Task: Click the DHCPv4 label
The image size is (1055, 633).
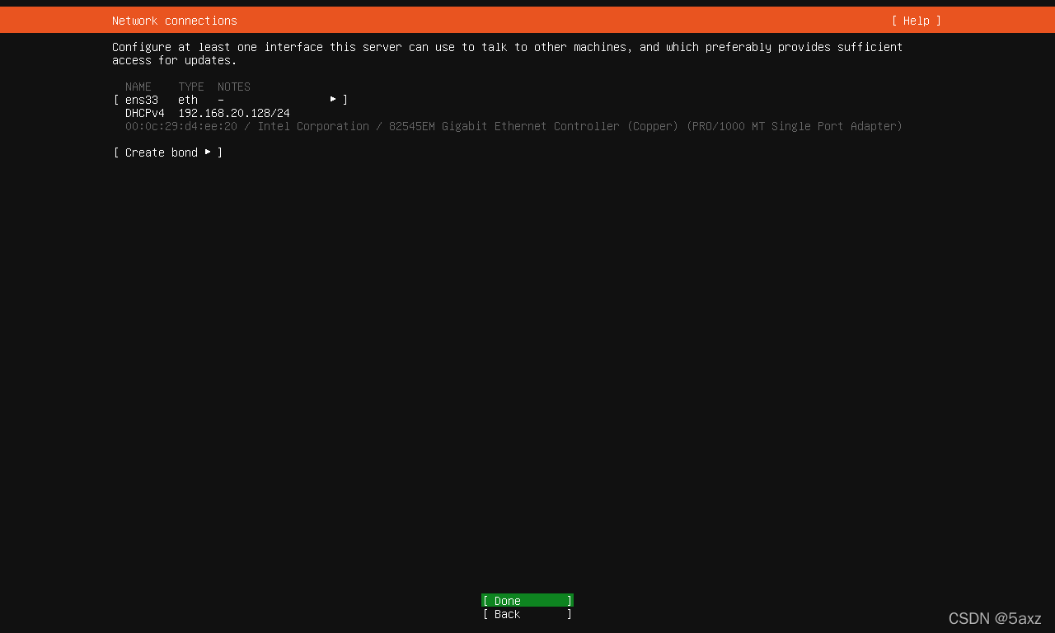Action: pos(145,113)
